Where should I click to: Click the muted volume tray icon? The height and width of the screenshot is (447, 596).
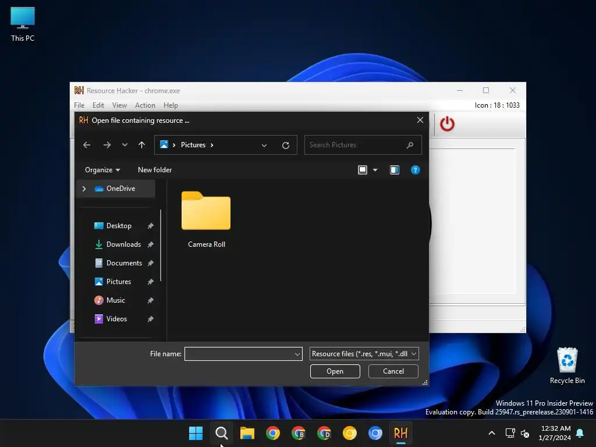pos(525,433)
